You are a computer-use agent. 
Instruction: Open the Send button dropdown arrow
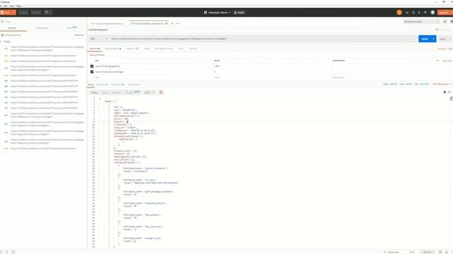433,39
